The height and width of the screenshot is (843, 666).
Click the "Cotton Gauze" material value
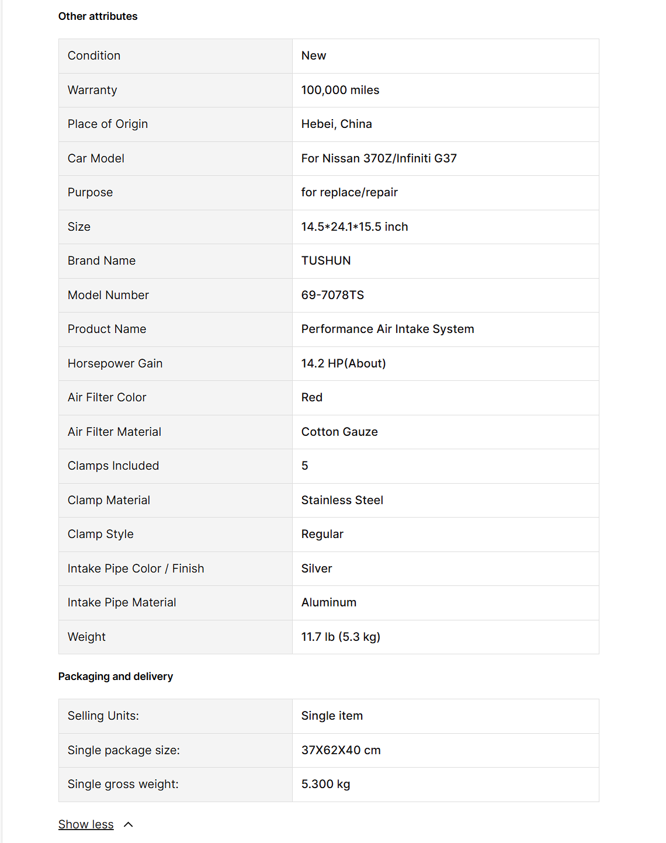pos(339,432)
